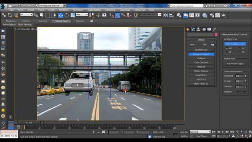Click the Render Production teapot icon
Image resolution: width=252 pixels, height=142 pixels.
click(x=224, y=15)
